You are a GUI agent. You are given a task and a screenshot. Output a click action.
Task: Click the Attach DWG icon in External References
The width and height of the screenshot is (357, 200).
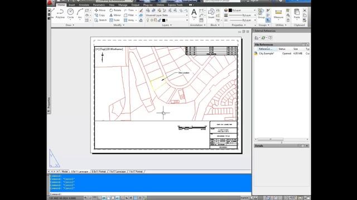[257, 38]
